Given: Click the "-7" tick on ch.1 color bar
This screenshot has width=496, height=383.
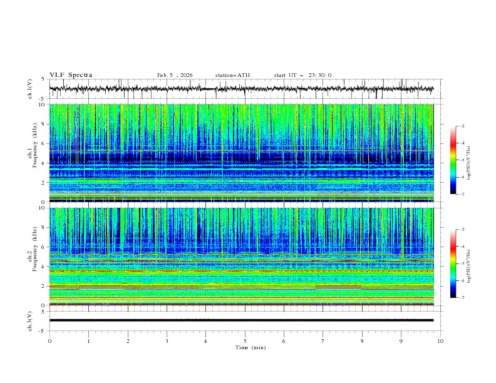Looking at the screenshot, I should coord(462,194).
